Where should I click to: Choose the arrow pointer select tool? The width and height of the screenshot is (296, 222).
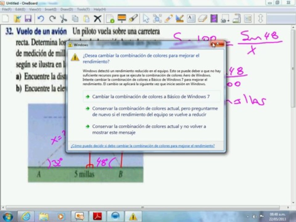146,19
